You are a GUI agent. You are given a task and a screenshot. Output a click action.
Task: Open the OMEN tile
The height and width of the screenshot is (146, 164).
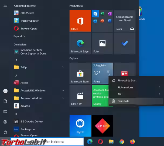(x=102, y=126)
